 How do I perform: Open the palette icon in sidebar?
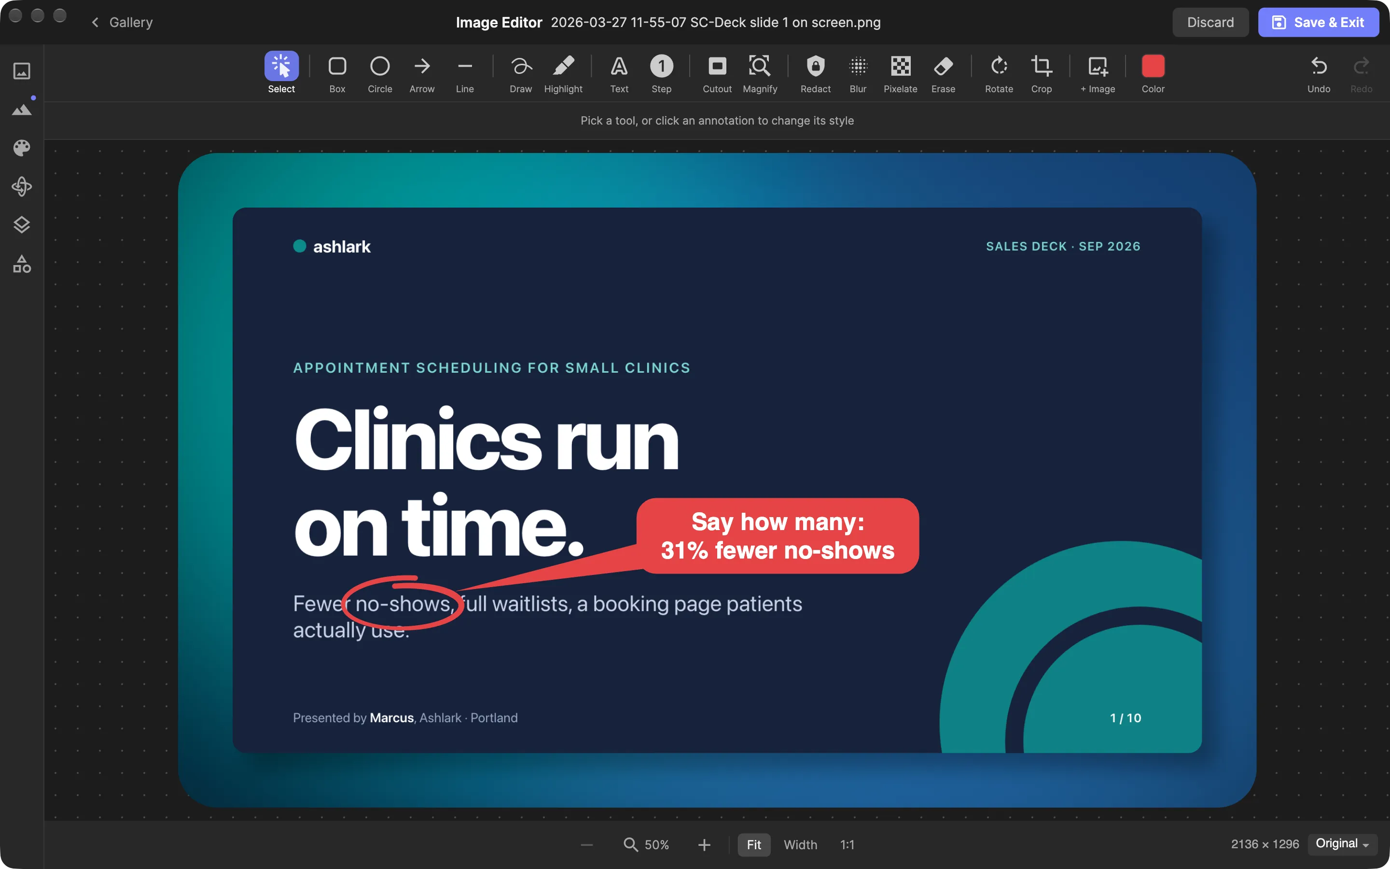(22, 148)
